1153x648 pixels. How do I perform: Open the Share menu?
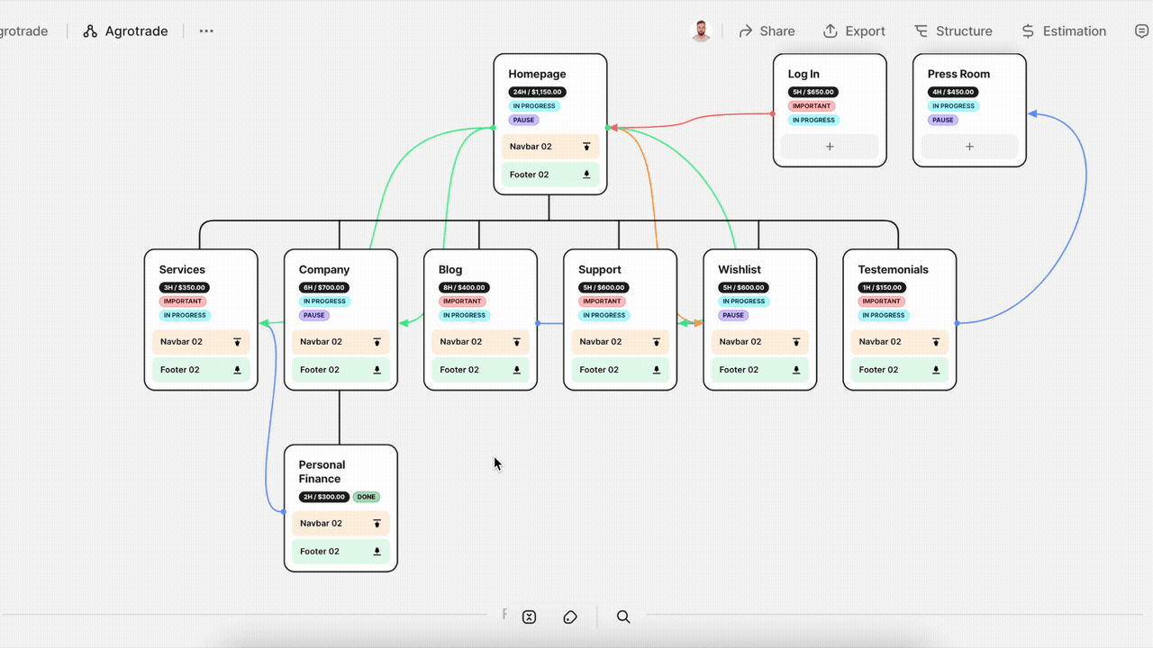[767, 31]
